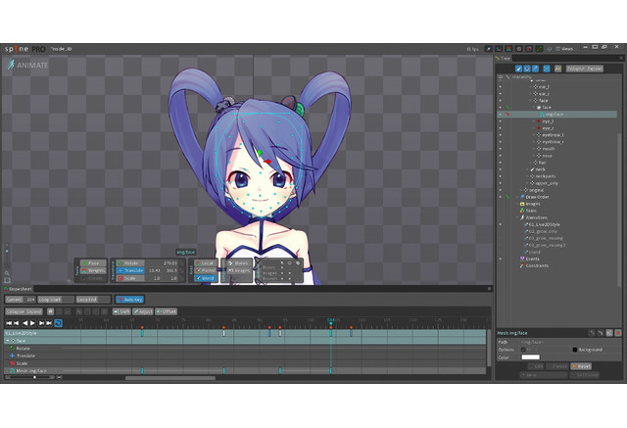Image resolution: width=627 pixels, height=428 pixels.
Task: Activate the Rotate transform tool
Action: [x=130, y=262]
